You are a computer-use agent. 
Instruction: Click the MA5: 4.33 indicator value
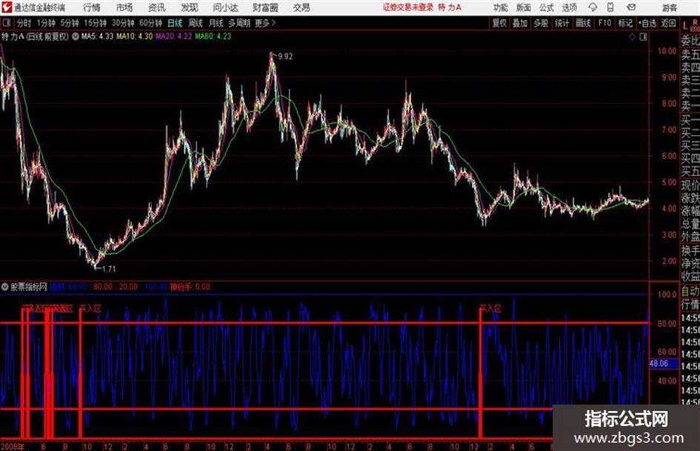97,36
